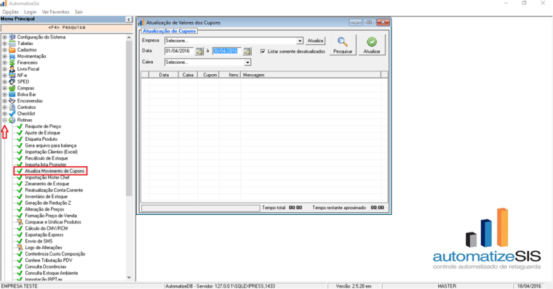Click the Caixa column header
Screen dimensions: 553x289
[188, 75]
